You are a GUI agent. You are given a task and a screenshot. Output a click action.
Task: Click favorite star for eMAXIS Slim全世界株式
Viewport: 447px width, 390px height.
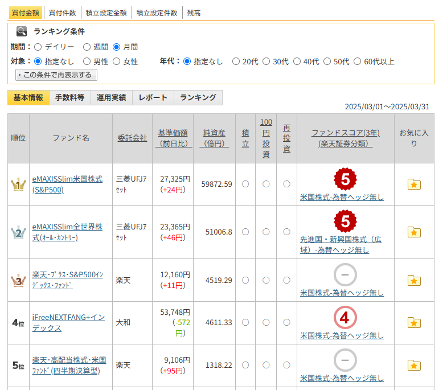pos(414,232)
